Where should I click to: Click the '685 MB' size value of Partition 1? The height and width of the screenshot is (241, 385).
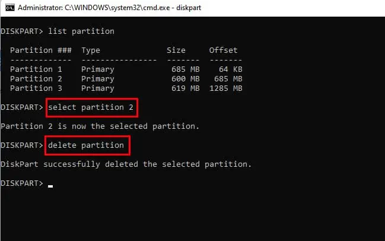click(x=185, y=69)
